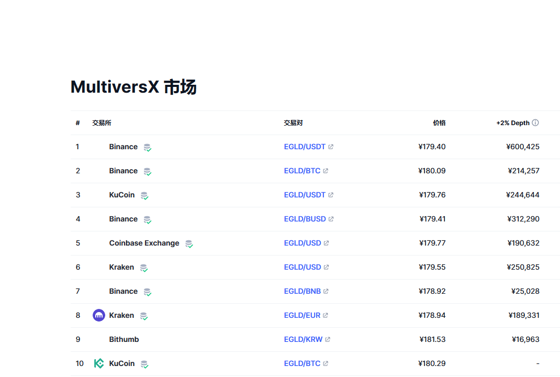
Task: Click external link icon after EGLD/KRW
Action: [x=328, y=339]
